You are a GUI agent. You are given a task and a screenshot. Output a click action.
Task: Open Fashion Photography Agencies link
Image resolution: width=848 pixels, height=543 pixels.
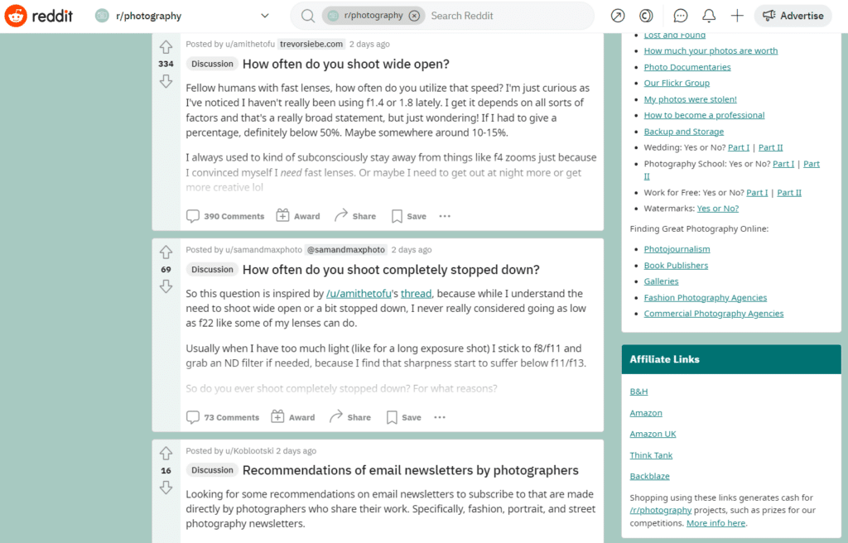point(706,297)
